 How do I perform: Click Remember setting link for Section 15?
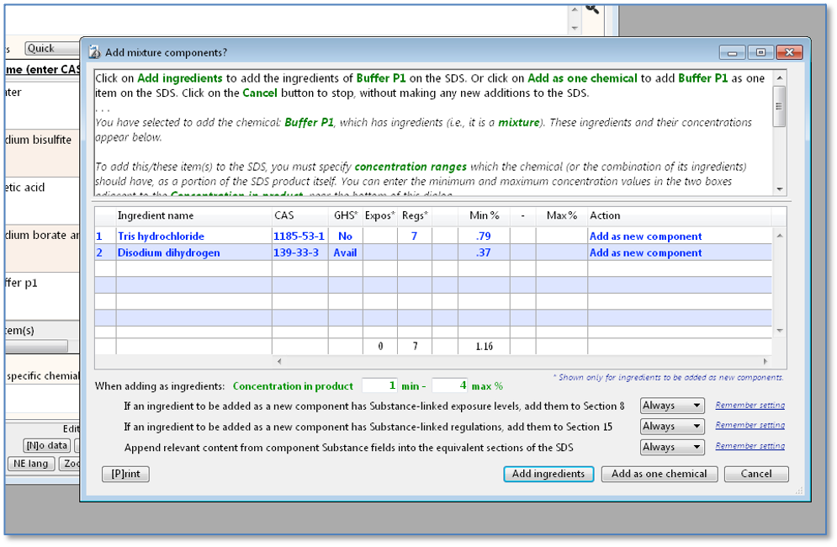tap(750, 425)
